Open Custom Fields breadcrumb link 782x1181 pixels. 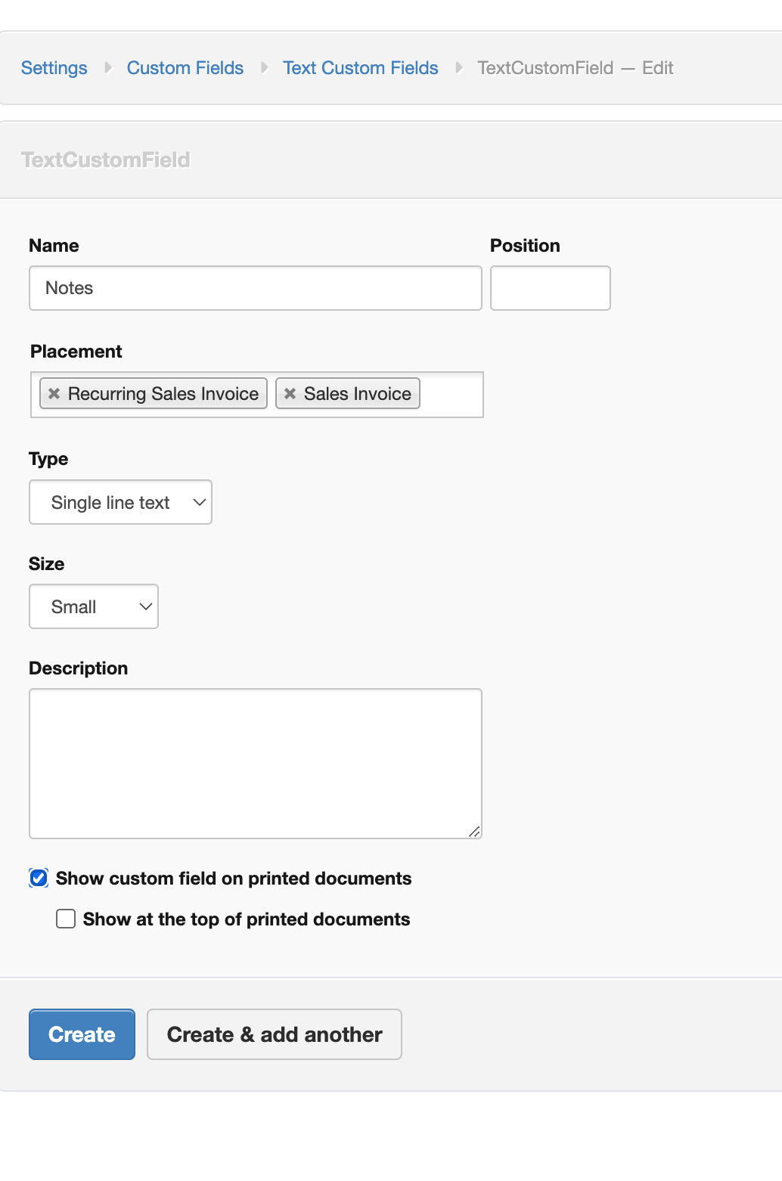point(185,68)
